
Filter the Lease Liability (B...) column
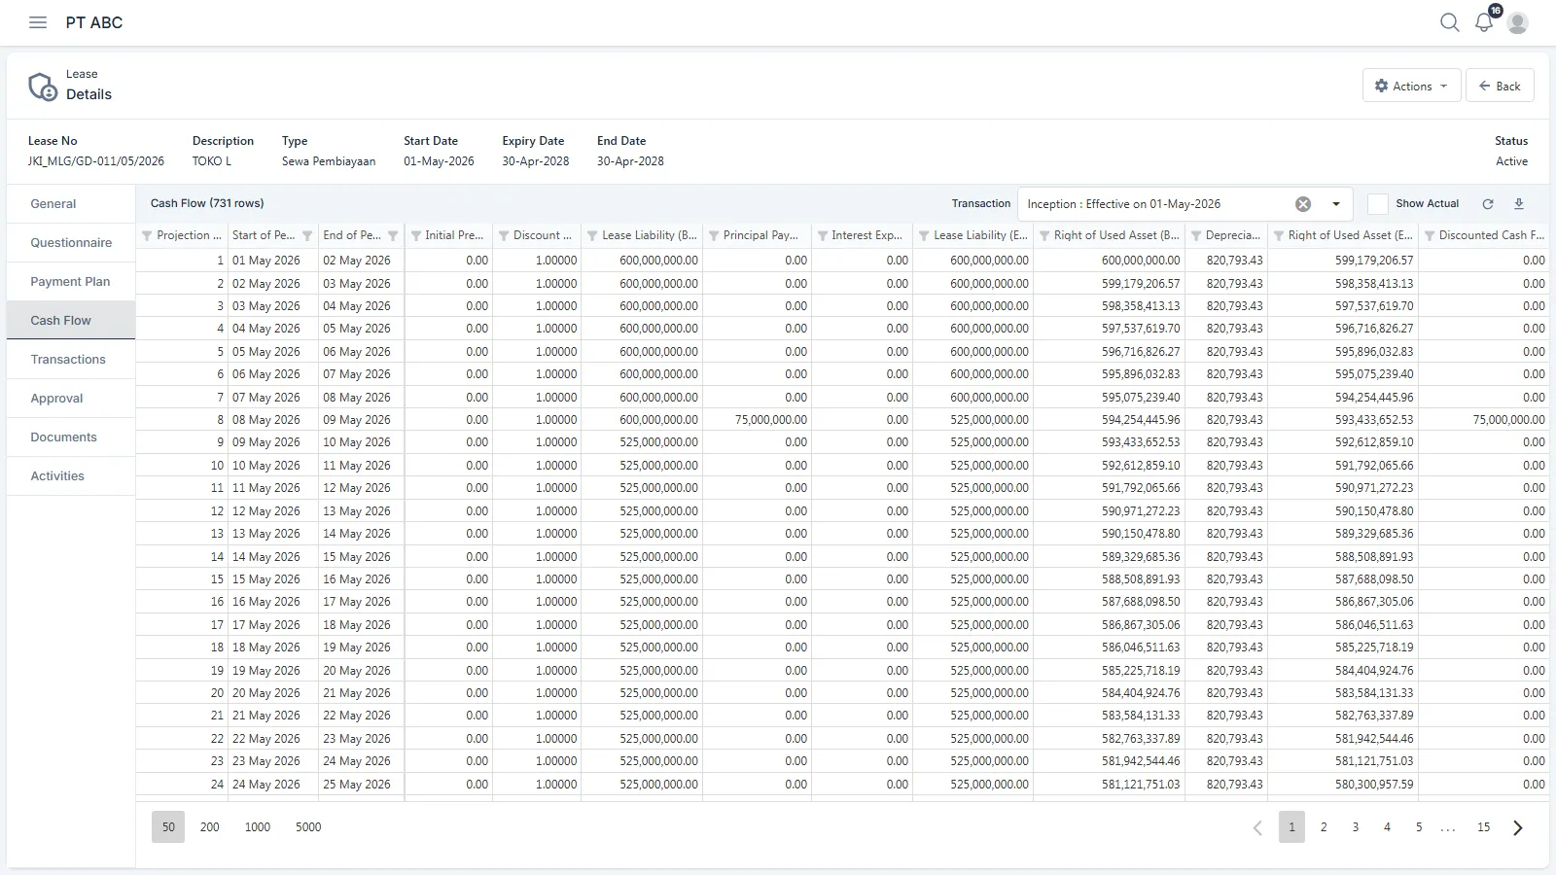pos(592,235)
